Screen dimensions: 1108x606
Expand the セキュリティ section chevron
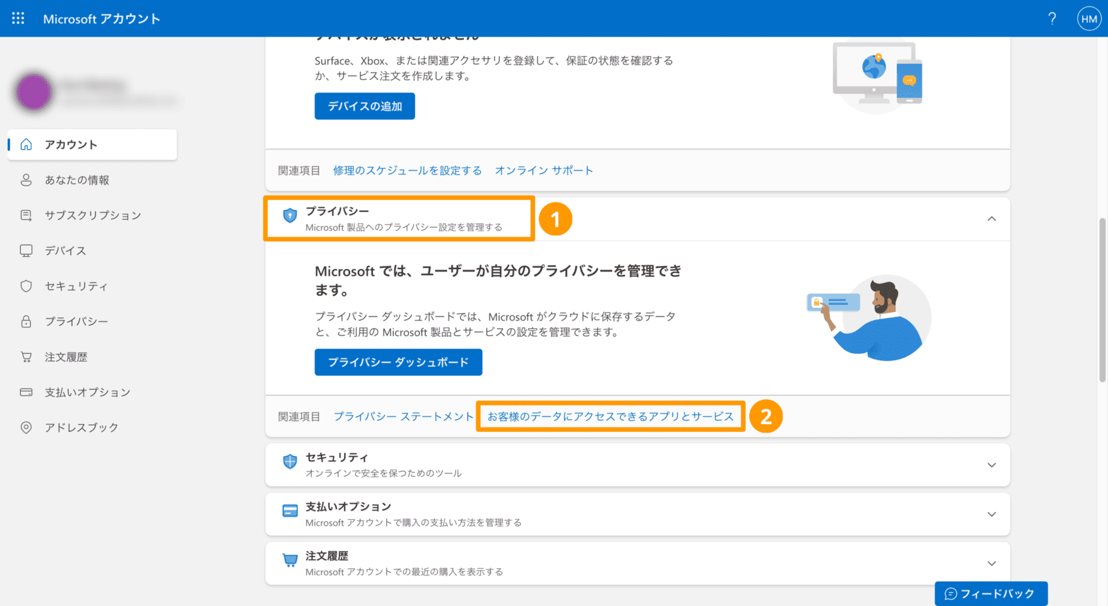pyautogui.click(x=991, y=465)
